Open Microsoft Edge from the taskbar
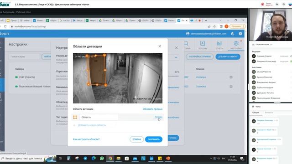Viewport: 292px width, 164px height. point(94,159)
